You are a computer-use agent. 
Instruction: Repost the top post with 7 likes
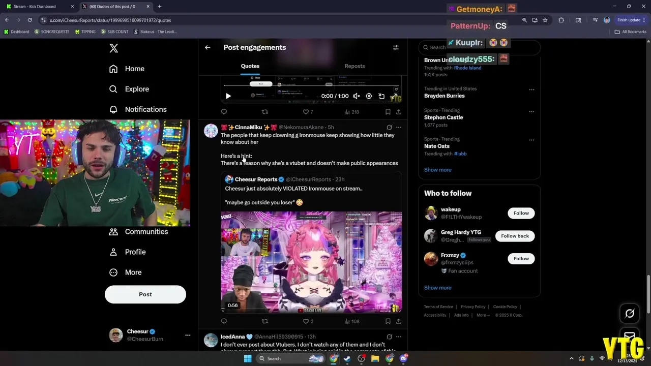[x=264, y=112]
